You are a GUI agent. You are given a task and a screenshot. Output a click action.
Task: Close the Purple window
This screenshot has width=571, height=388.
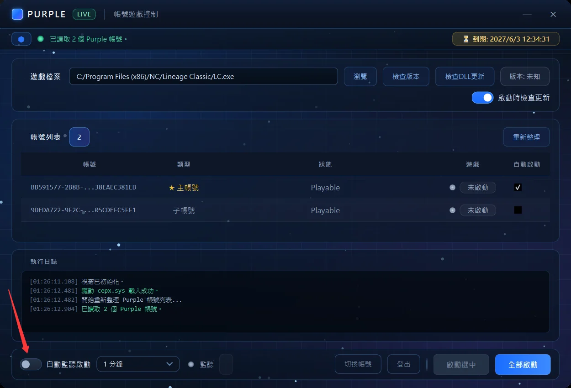[x=553, y=15]
